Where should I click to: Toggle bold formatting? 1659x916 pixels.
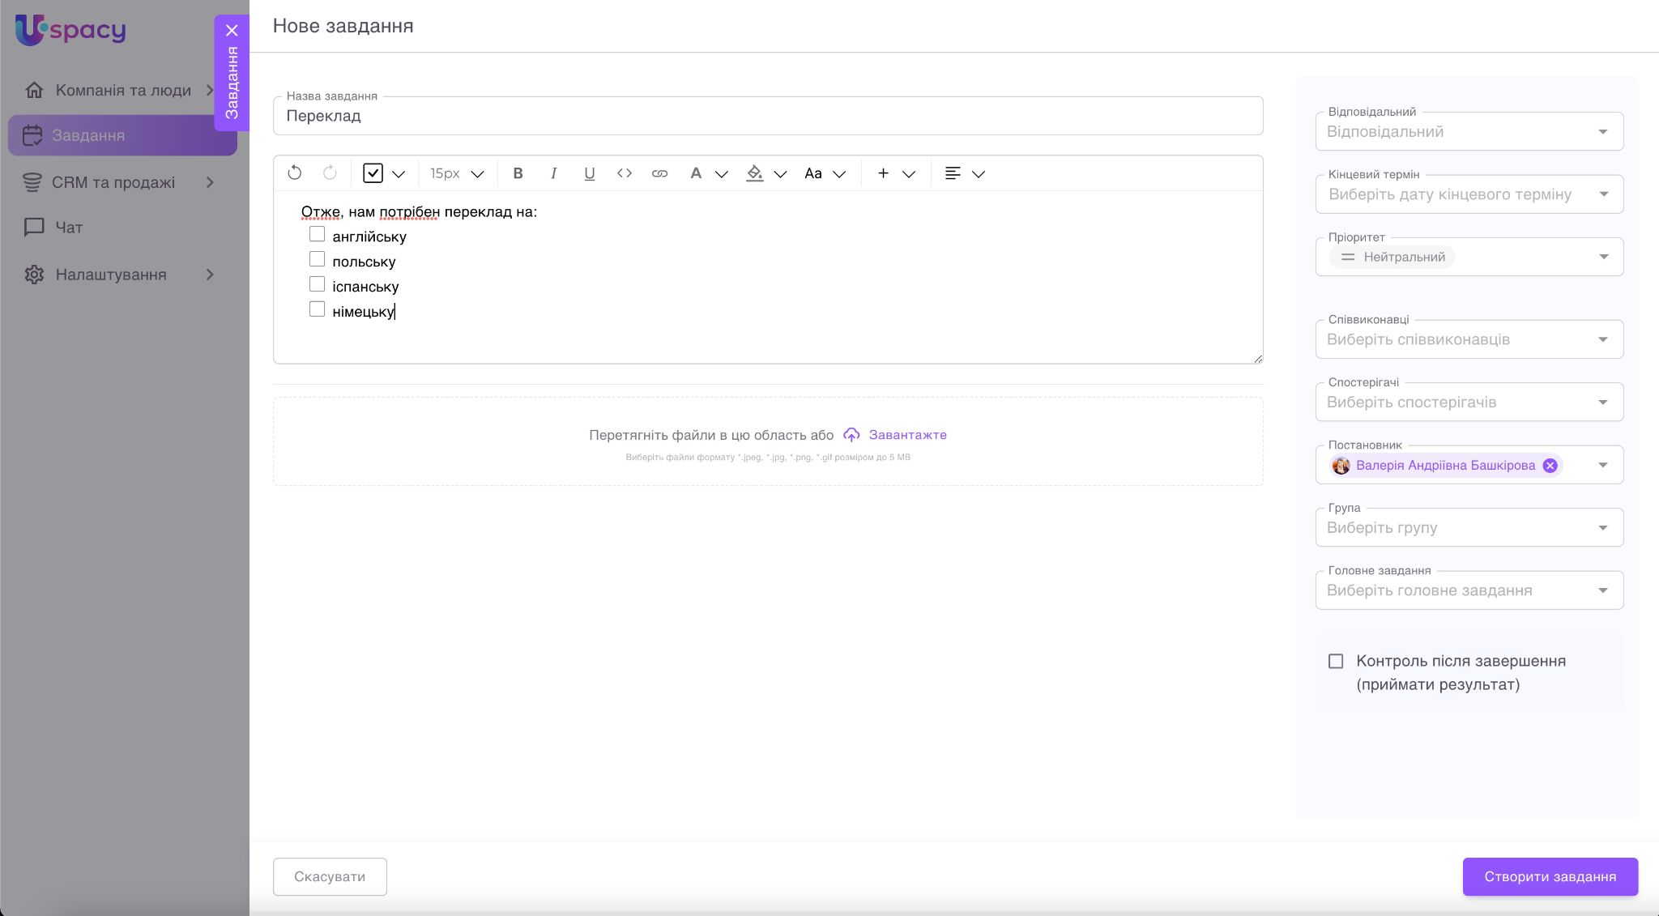coord(518,173)
